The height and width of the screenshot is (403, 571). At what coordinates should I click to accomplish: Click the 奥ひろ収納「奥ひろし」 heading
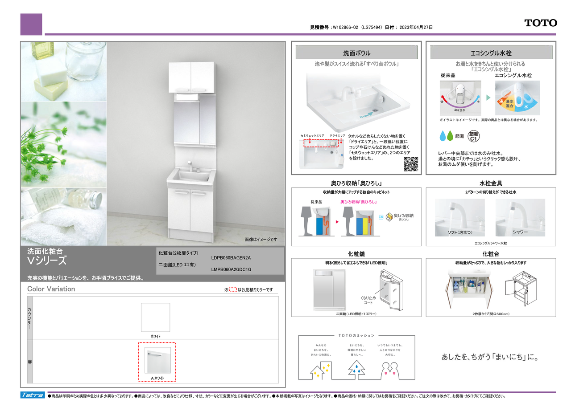(356, 183)
